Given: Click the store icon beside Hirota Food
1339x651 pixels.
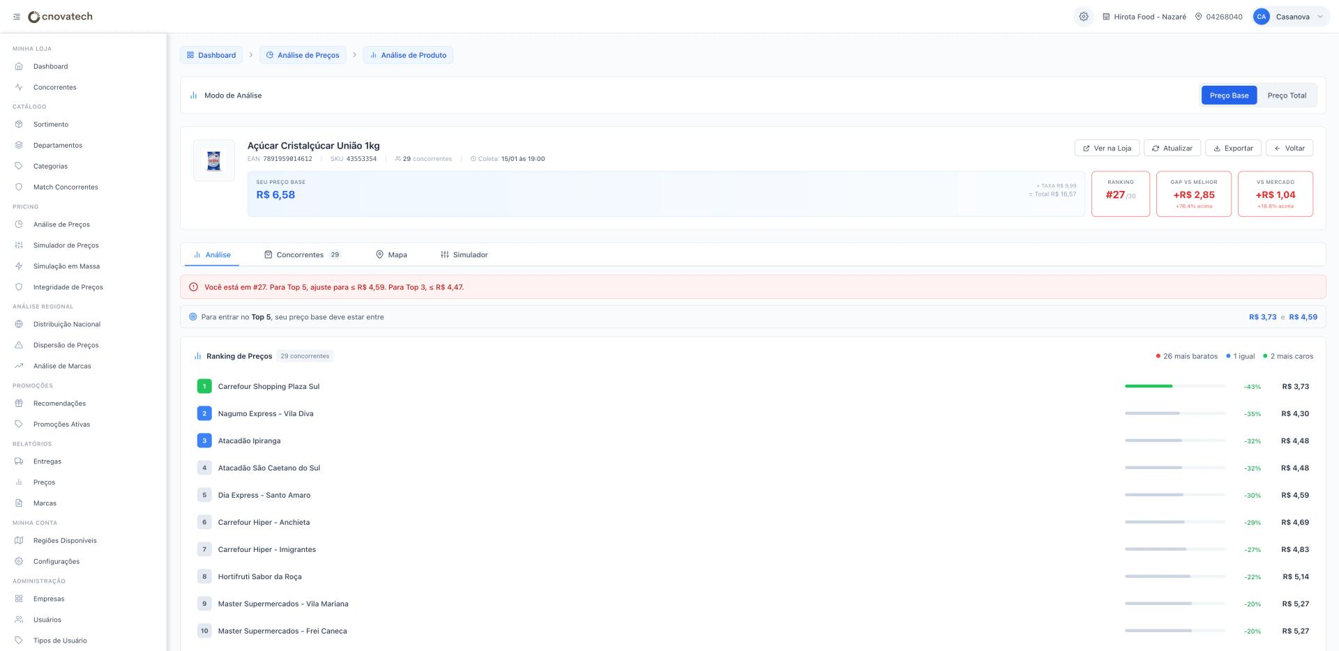Looking at the screenshot, I should [1106, 17].
